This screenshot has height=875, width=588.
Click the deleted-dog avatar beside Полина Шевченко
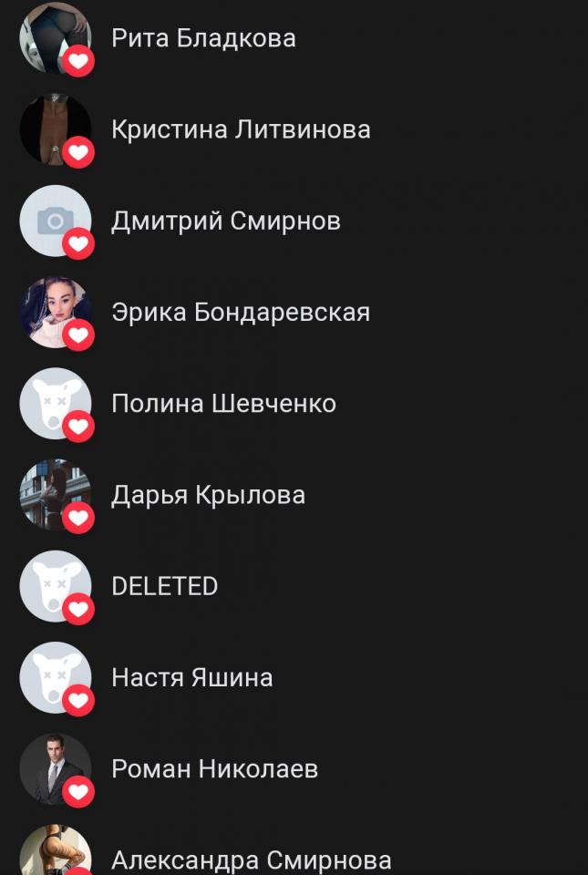click(56, 404)
